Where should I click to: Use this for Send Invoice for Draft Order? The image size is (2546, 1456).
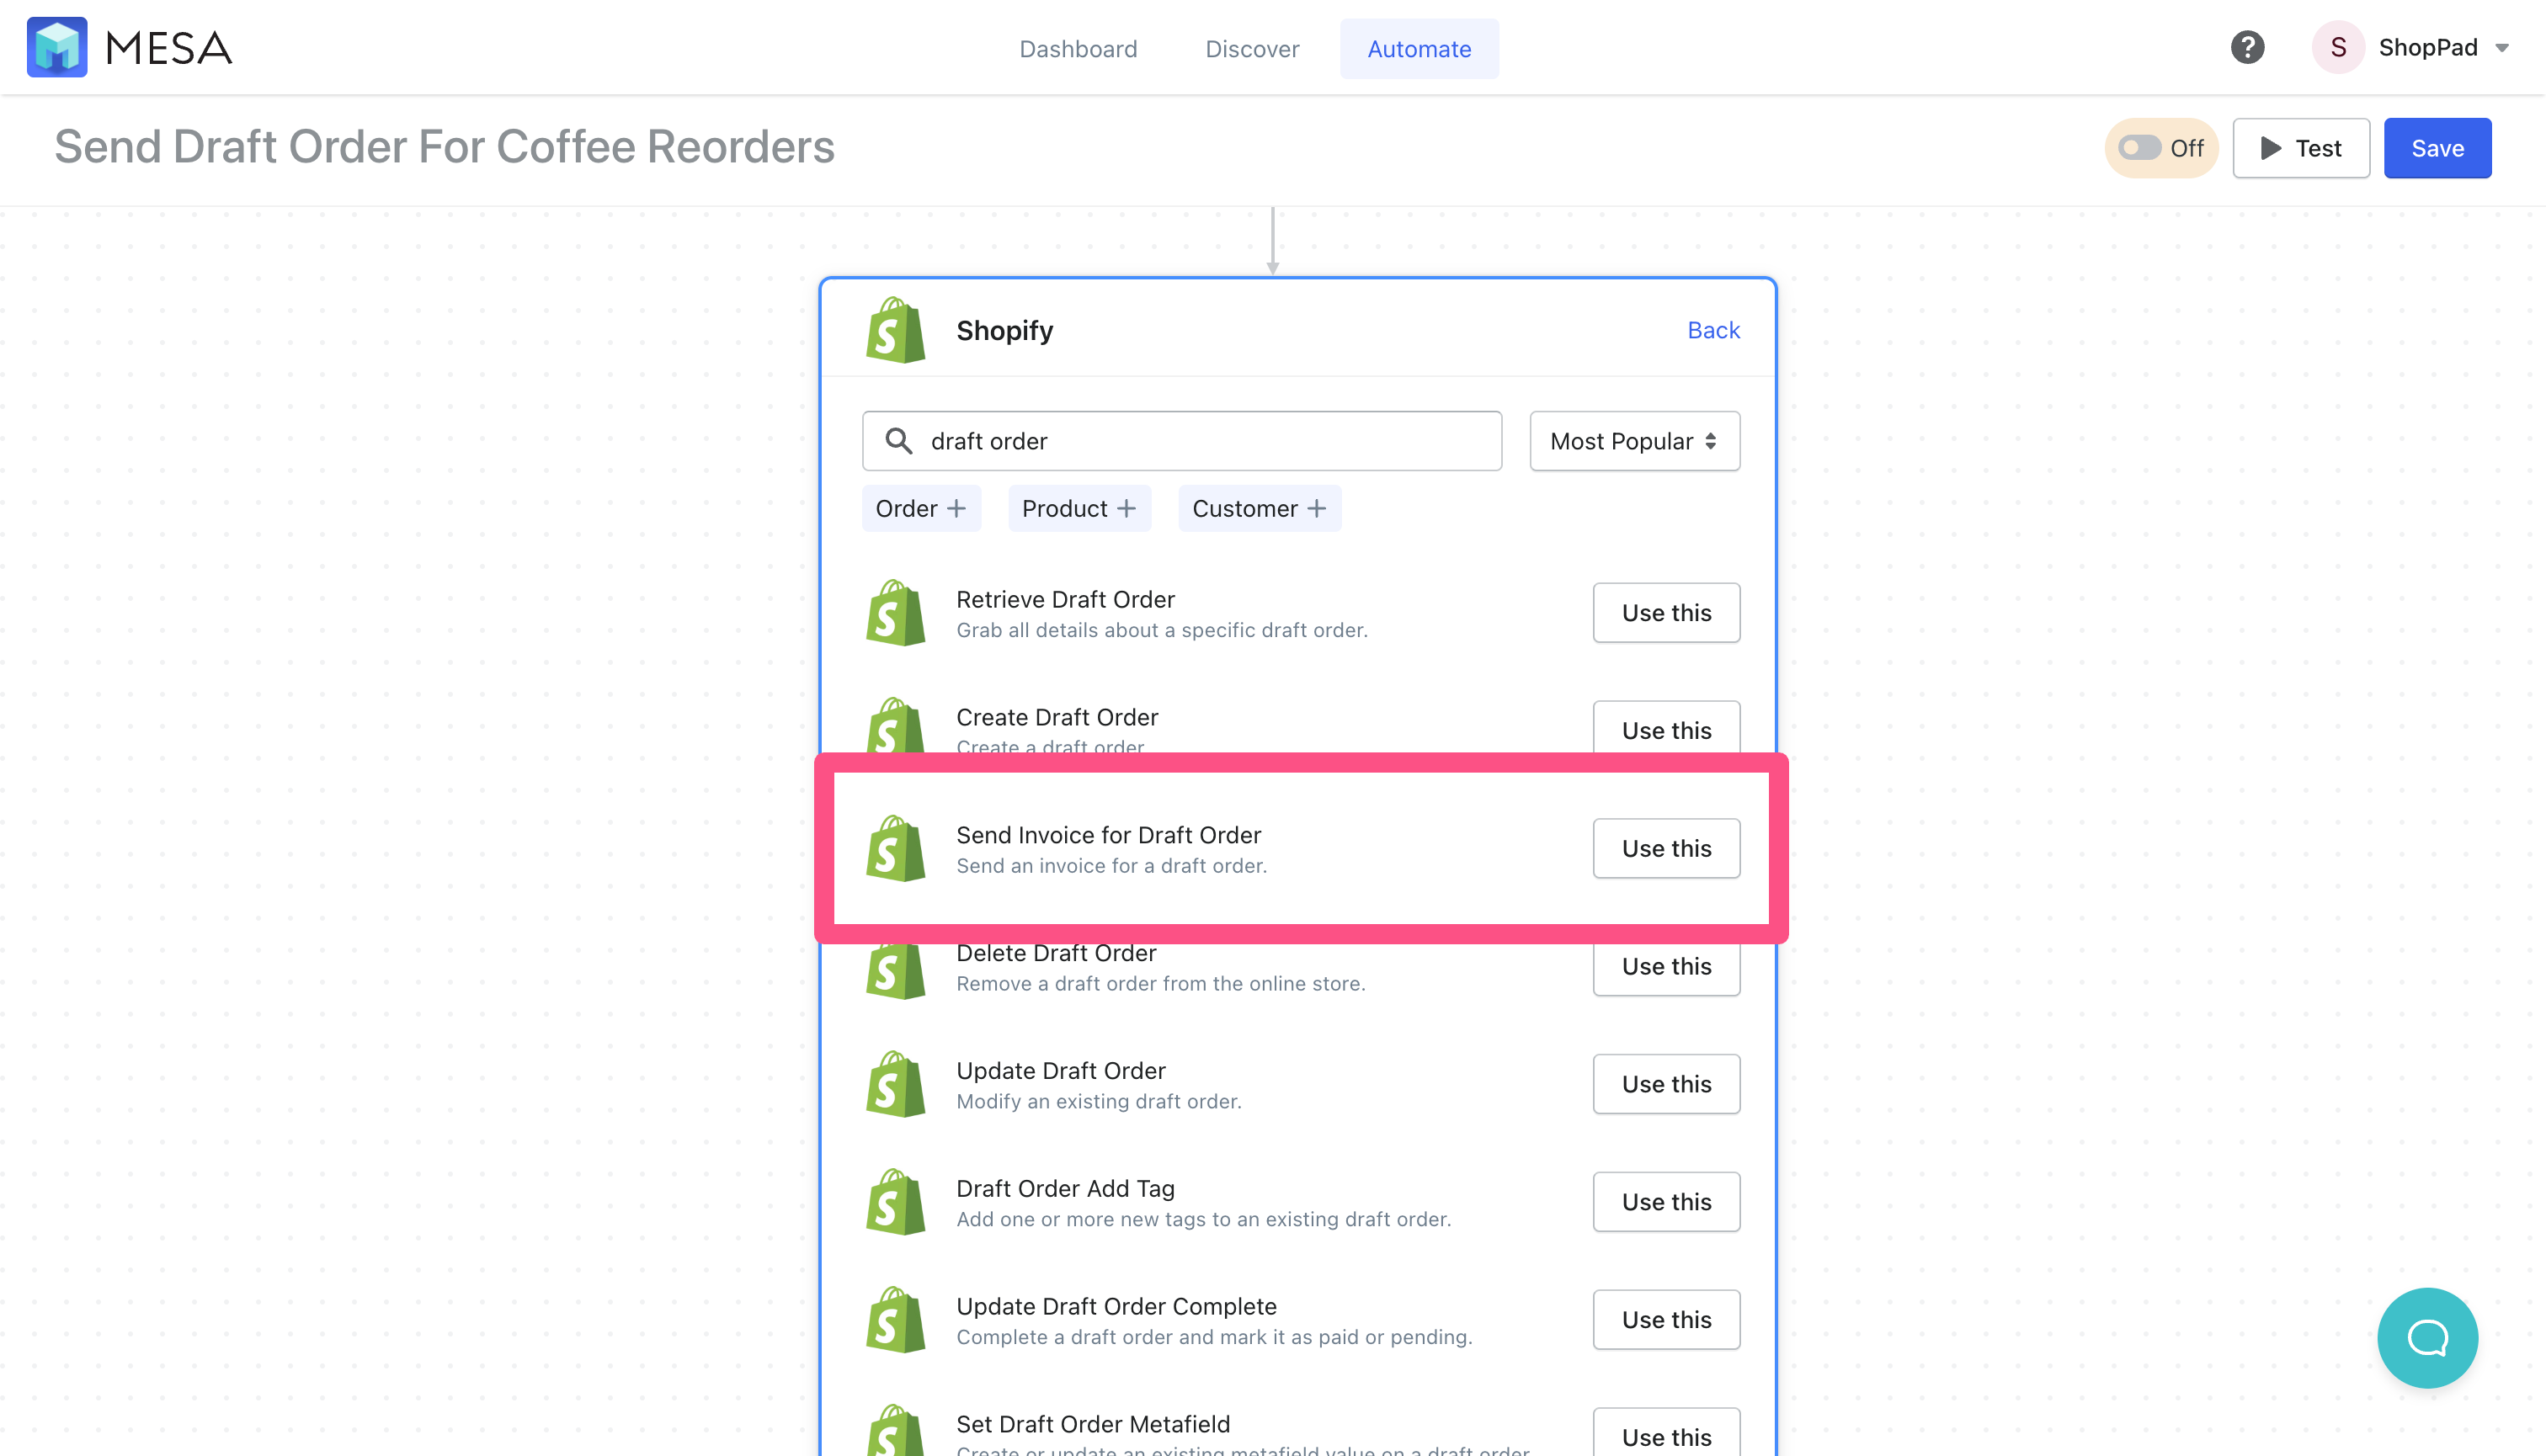(x=1667, y=848)
